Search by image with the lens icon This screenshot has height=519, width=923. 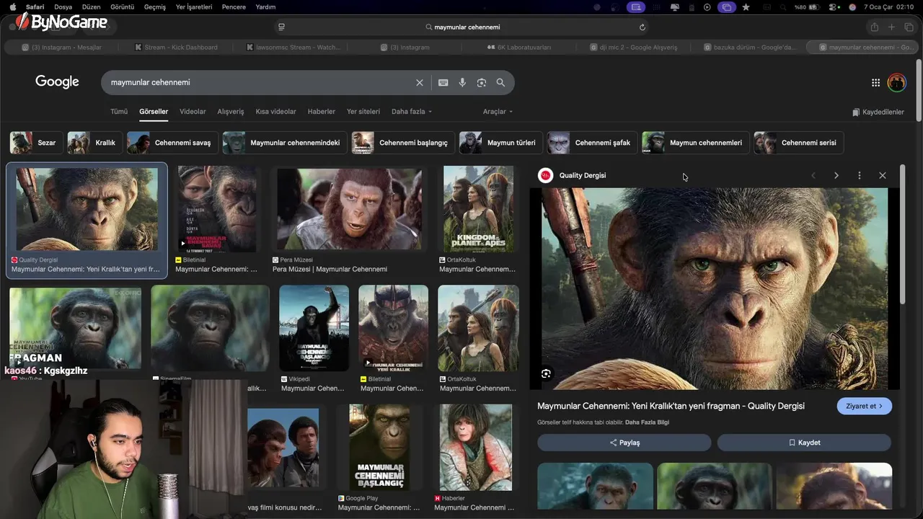tap(482, 83)
